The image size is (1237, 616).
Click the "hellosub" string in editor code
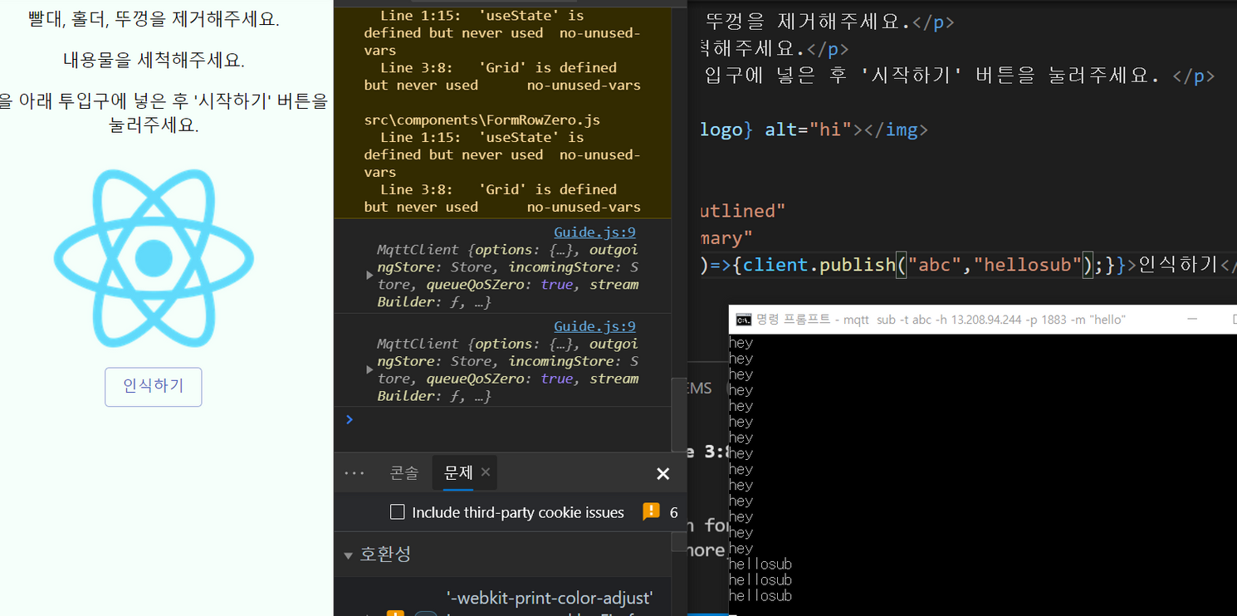1029,265
